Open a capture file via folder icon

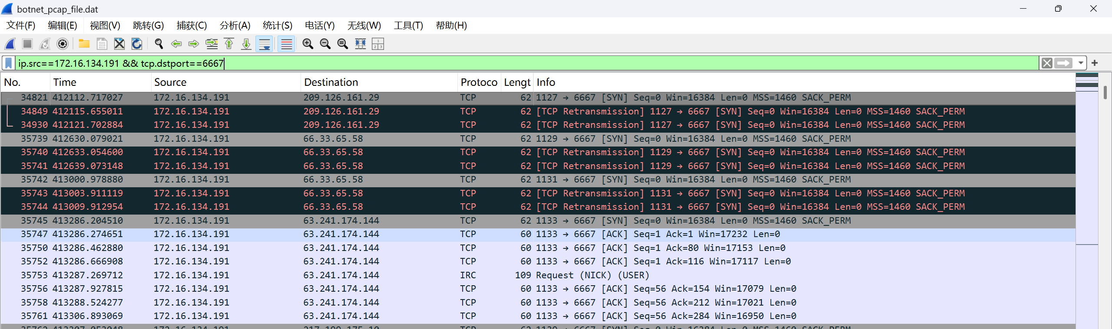click(x=84, y=44)
